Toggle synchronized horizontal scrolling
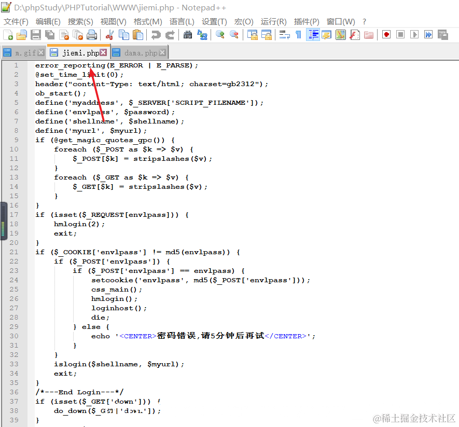 pyautogui.click(x=267, y=35)
